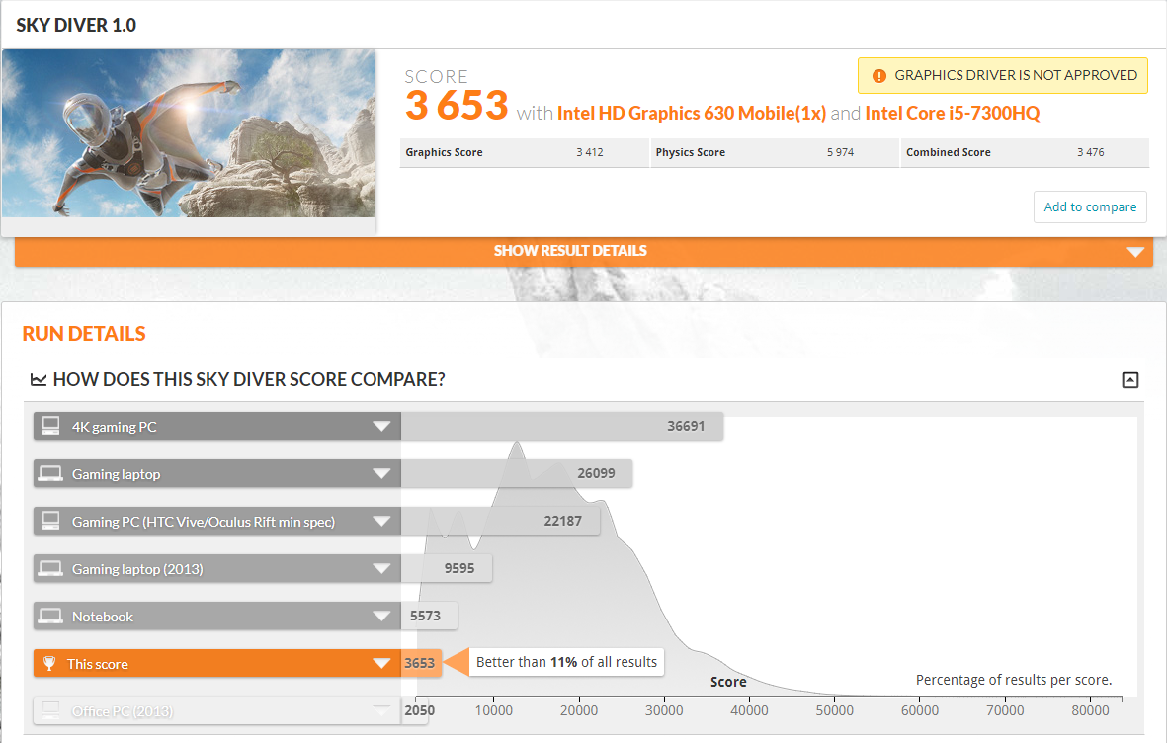
Task: Expand the Notebook row arrow
Action: (381, 617)
